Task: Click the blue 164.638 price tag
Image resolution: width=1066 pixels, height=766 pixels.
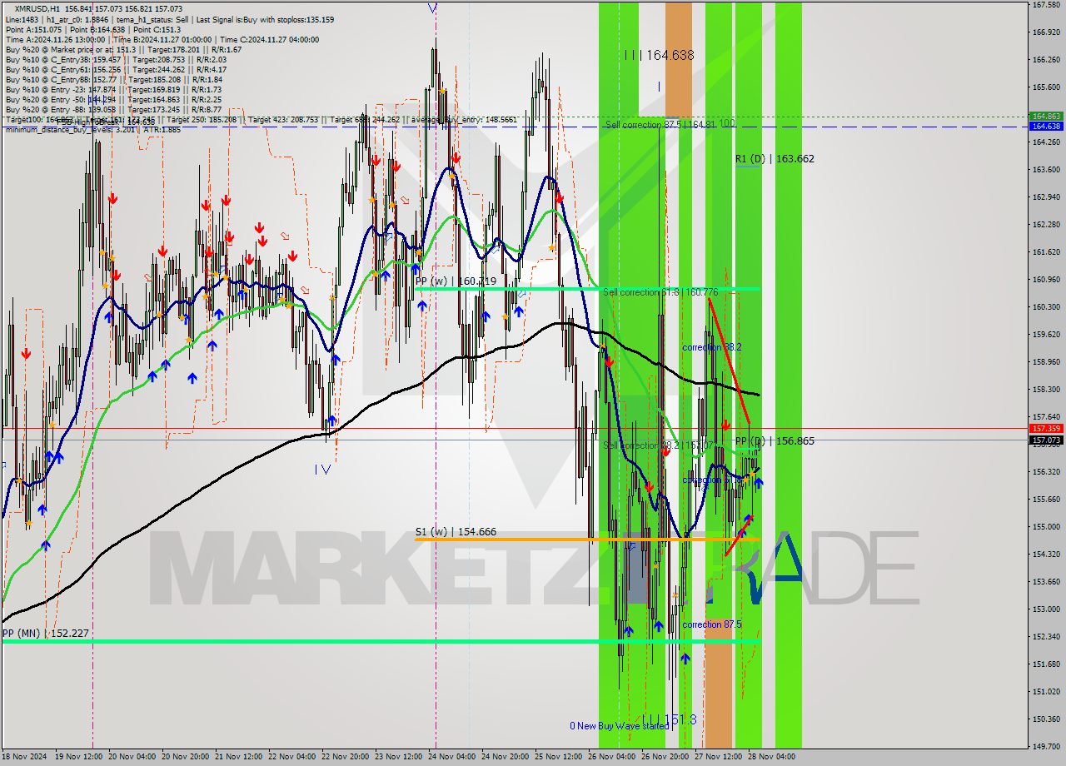Action: [1045, 126]
